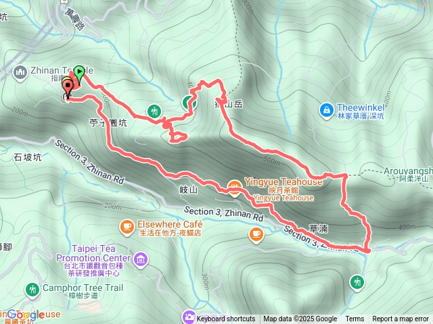Click the green route start marker
This screenshot has height=324, width=433.
pos(79,74)
